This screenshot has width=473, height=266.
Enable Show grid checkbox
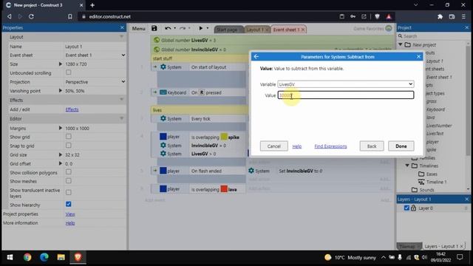(69, 136)
